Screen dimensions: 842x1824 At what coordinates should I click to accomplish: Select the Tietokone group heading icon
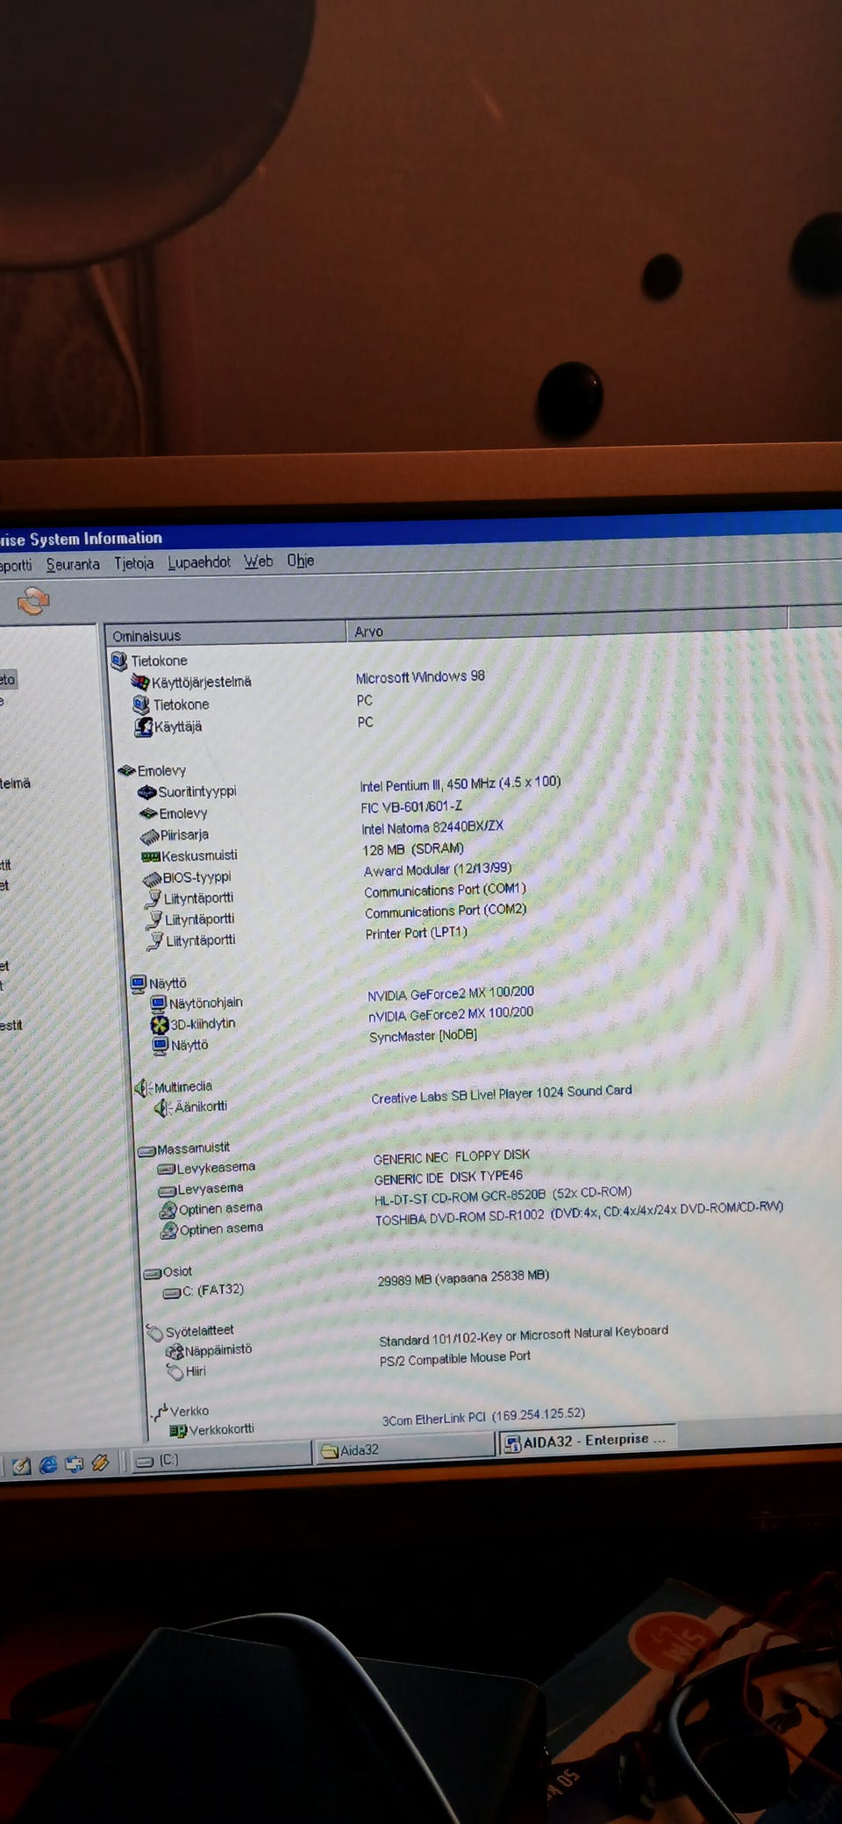click(x=119, y=661)
